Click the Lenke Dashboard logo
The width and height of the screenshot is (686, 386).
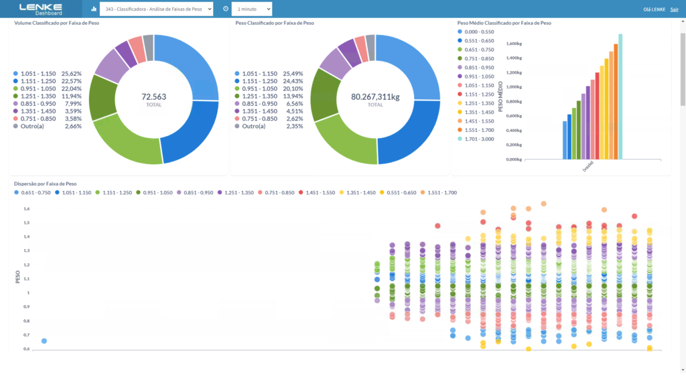[x=41, y=9]
